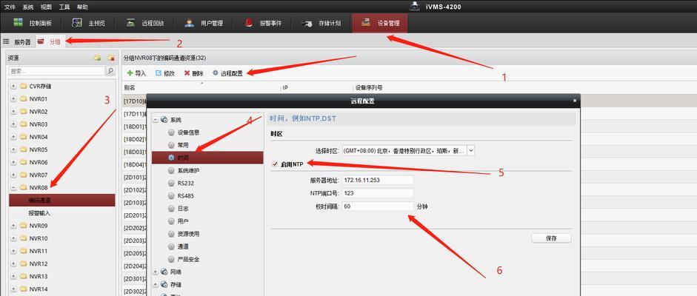Expand the NVR10 tree node
The image size is (697, 296).
[x=13, y=238]
